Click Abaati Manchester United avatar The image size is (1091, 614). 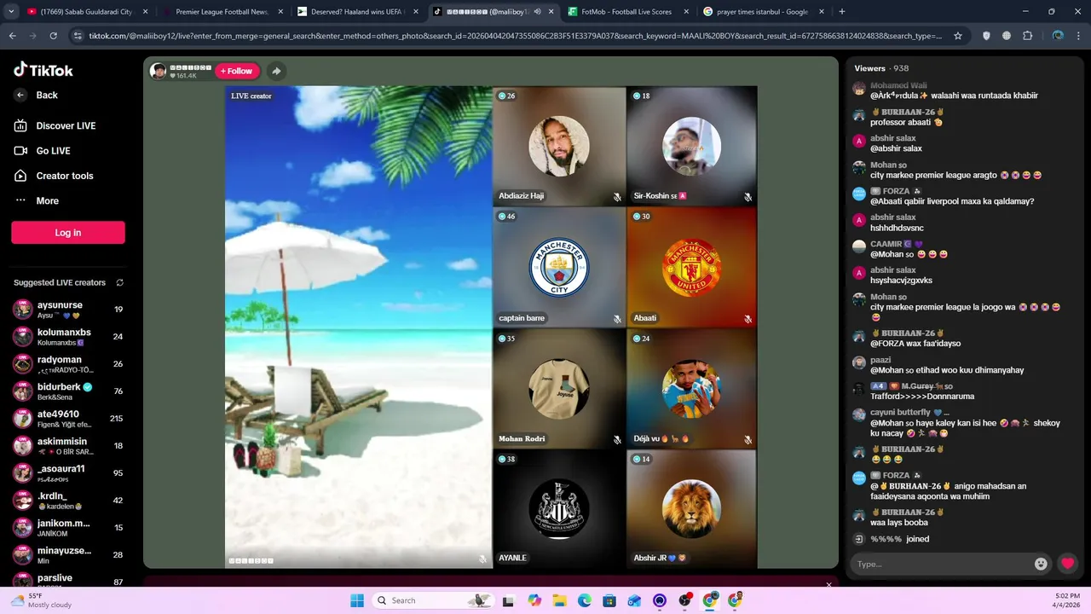pyautogui.click(x=691, y=267)
